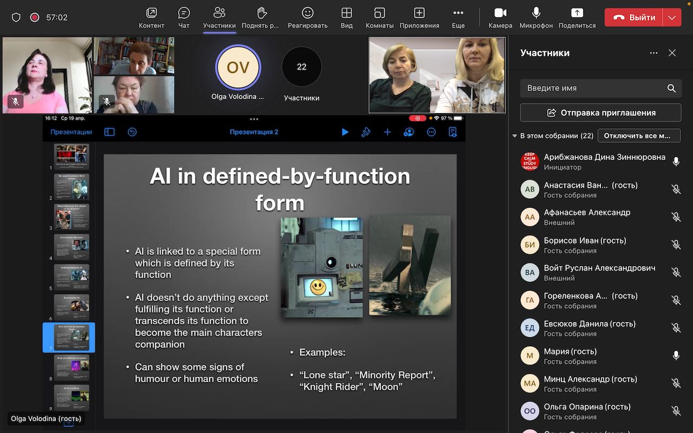Open the Reactions (Реагировать) menu

pyautogui.click(x=308, y=13)
